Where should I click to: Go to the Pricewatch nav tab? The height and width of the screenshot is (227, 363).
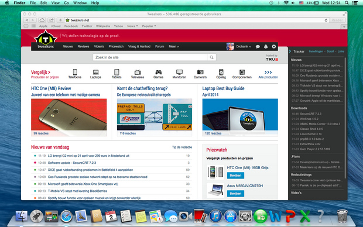coord(116,46)
